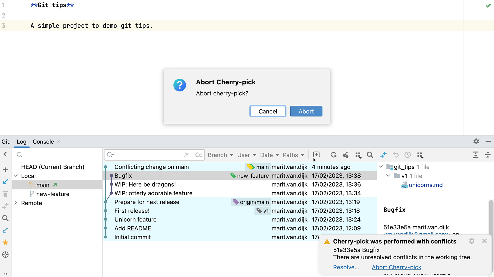Screen dimensions: 494x277
Task: Click the Resolve... link in notification
Action: [x=346, y=267]
